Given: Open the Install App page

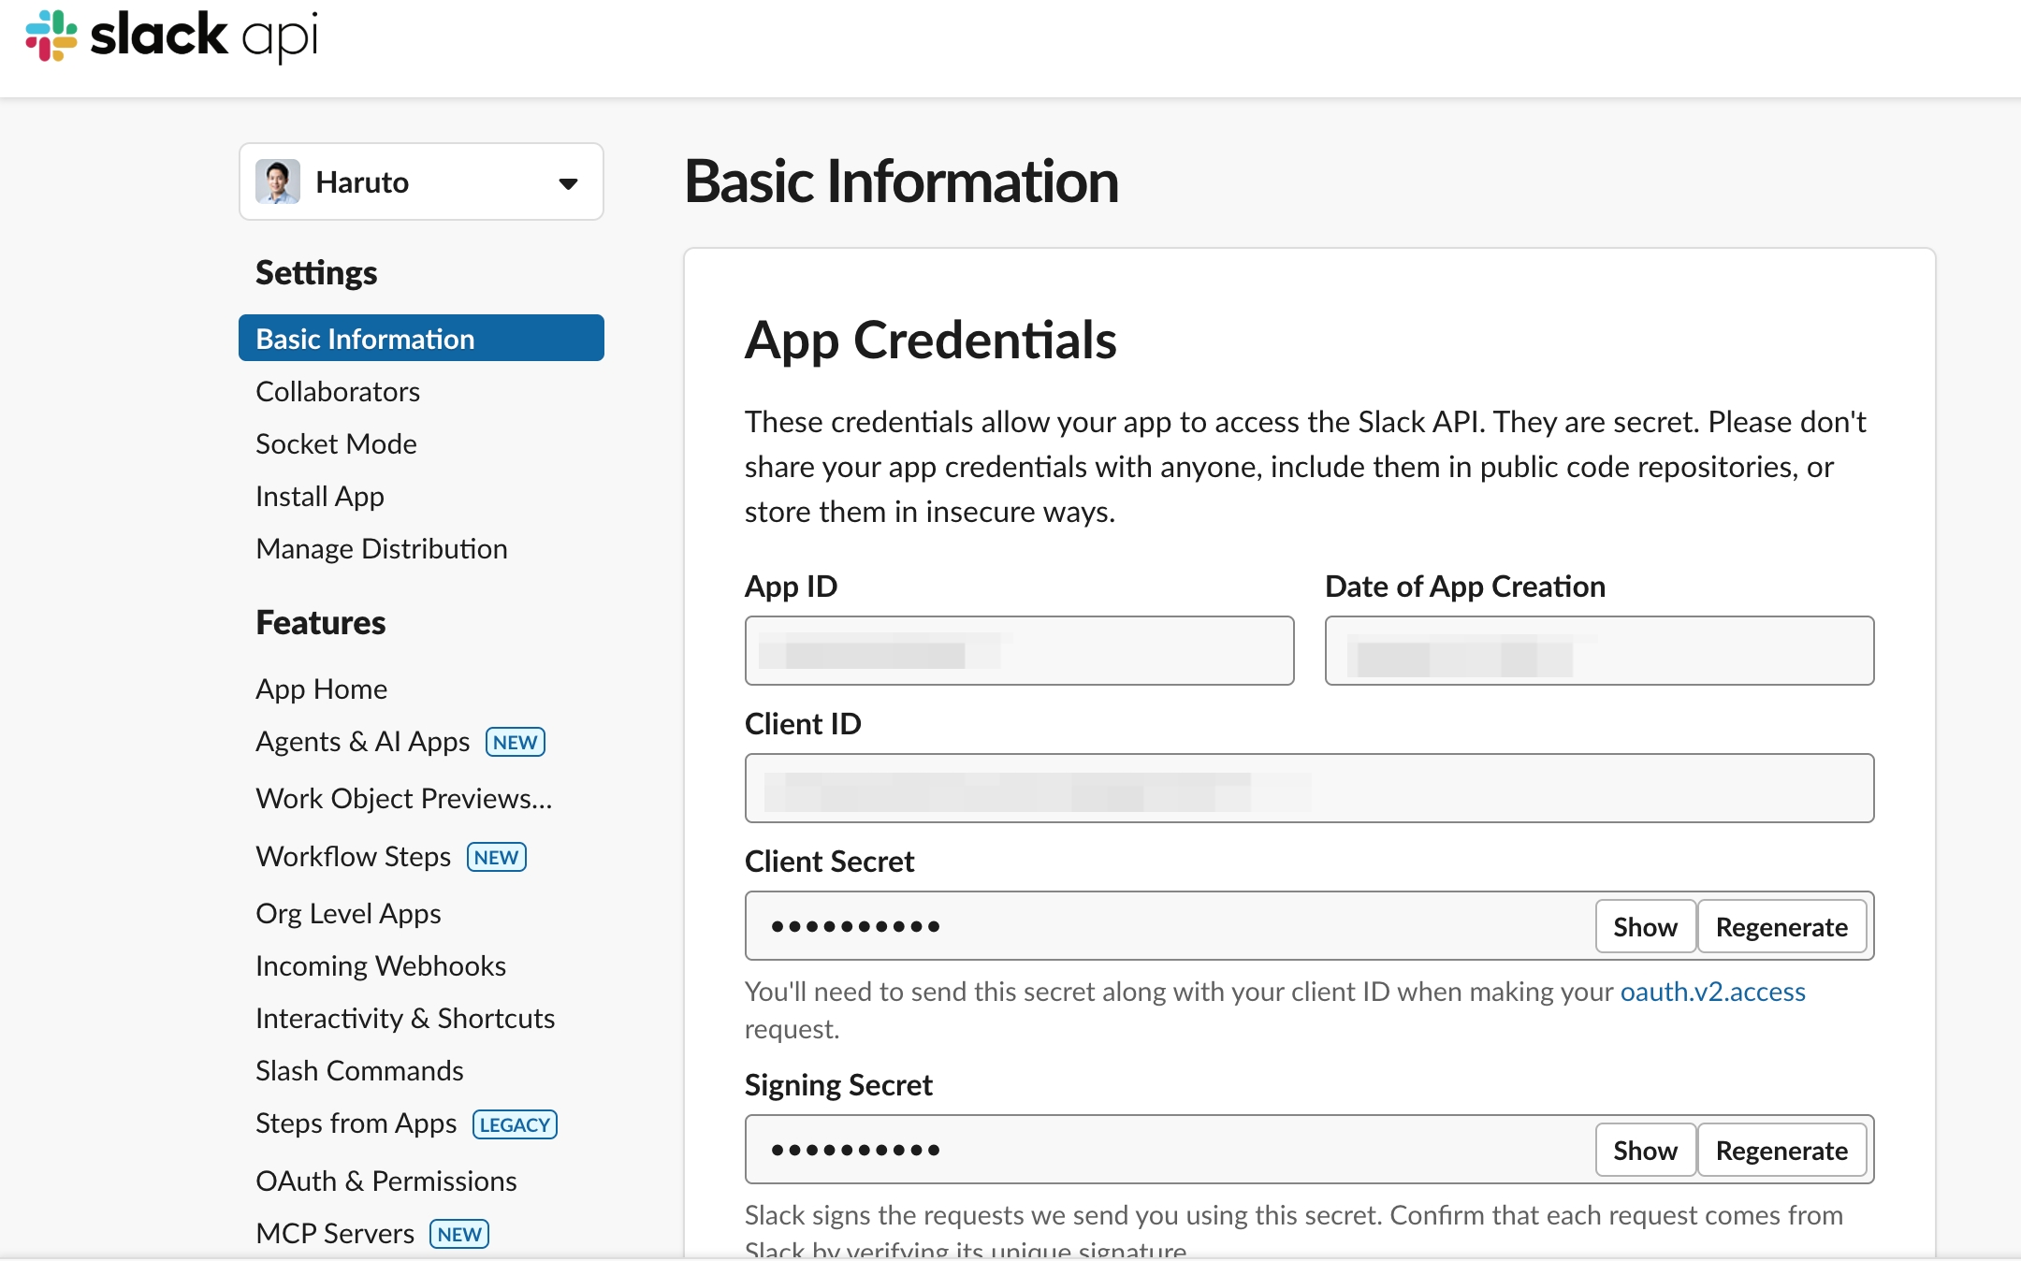Looking at the screenshot, I should (320, 496).
